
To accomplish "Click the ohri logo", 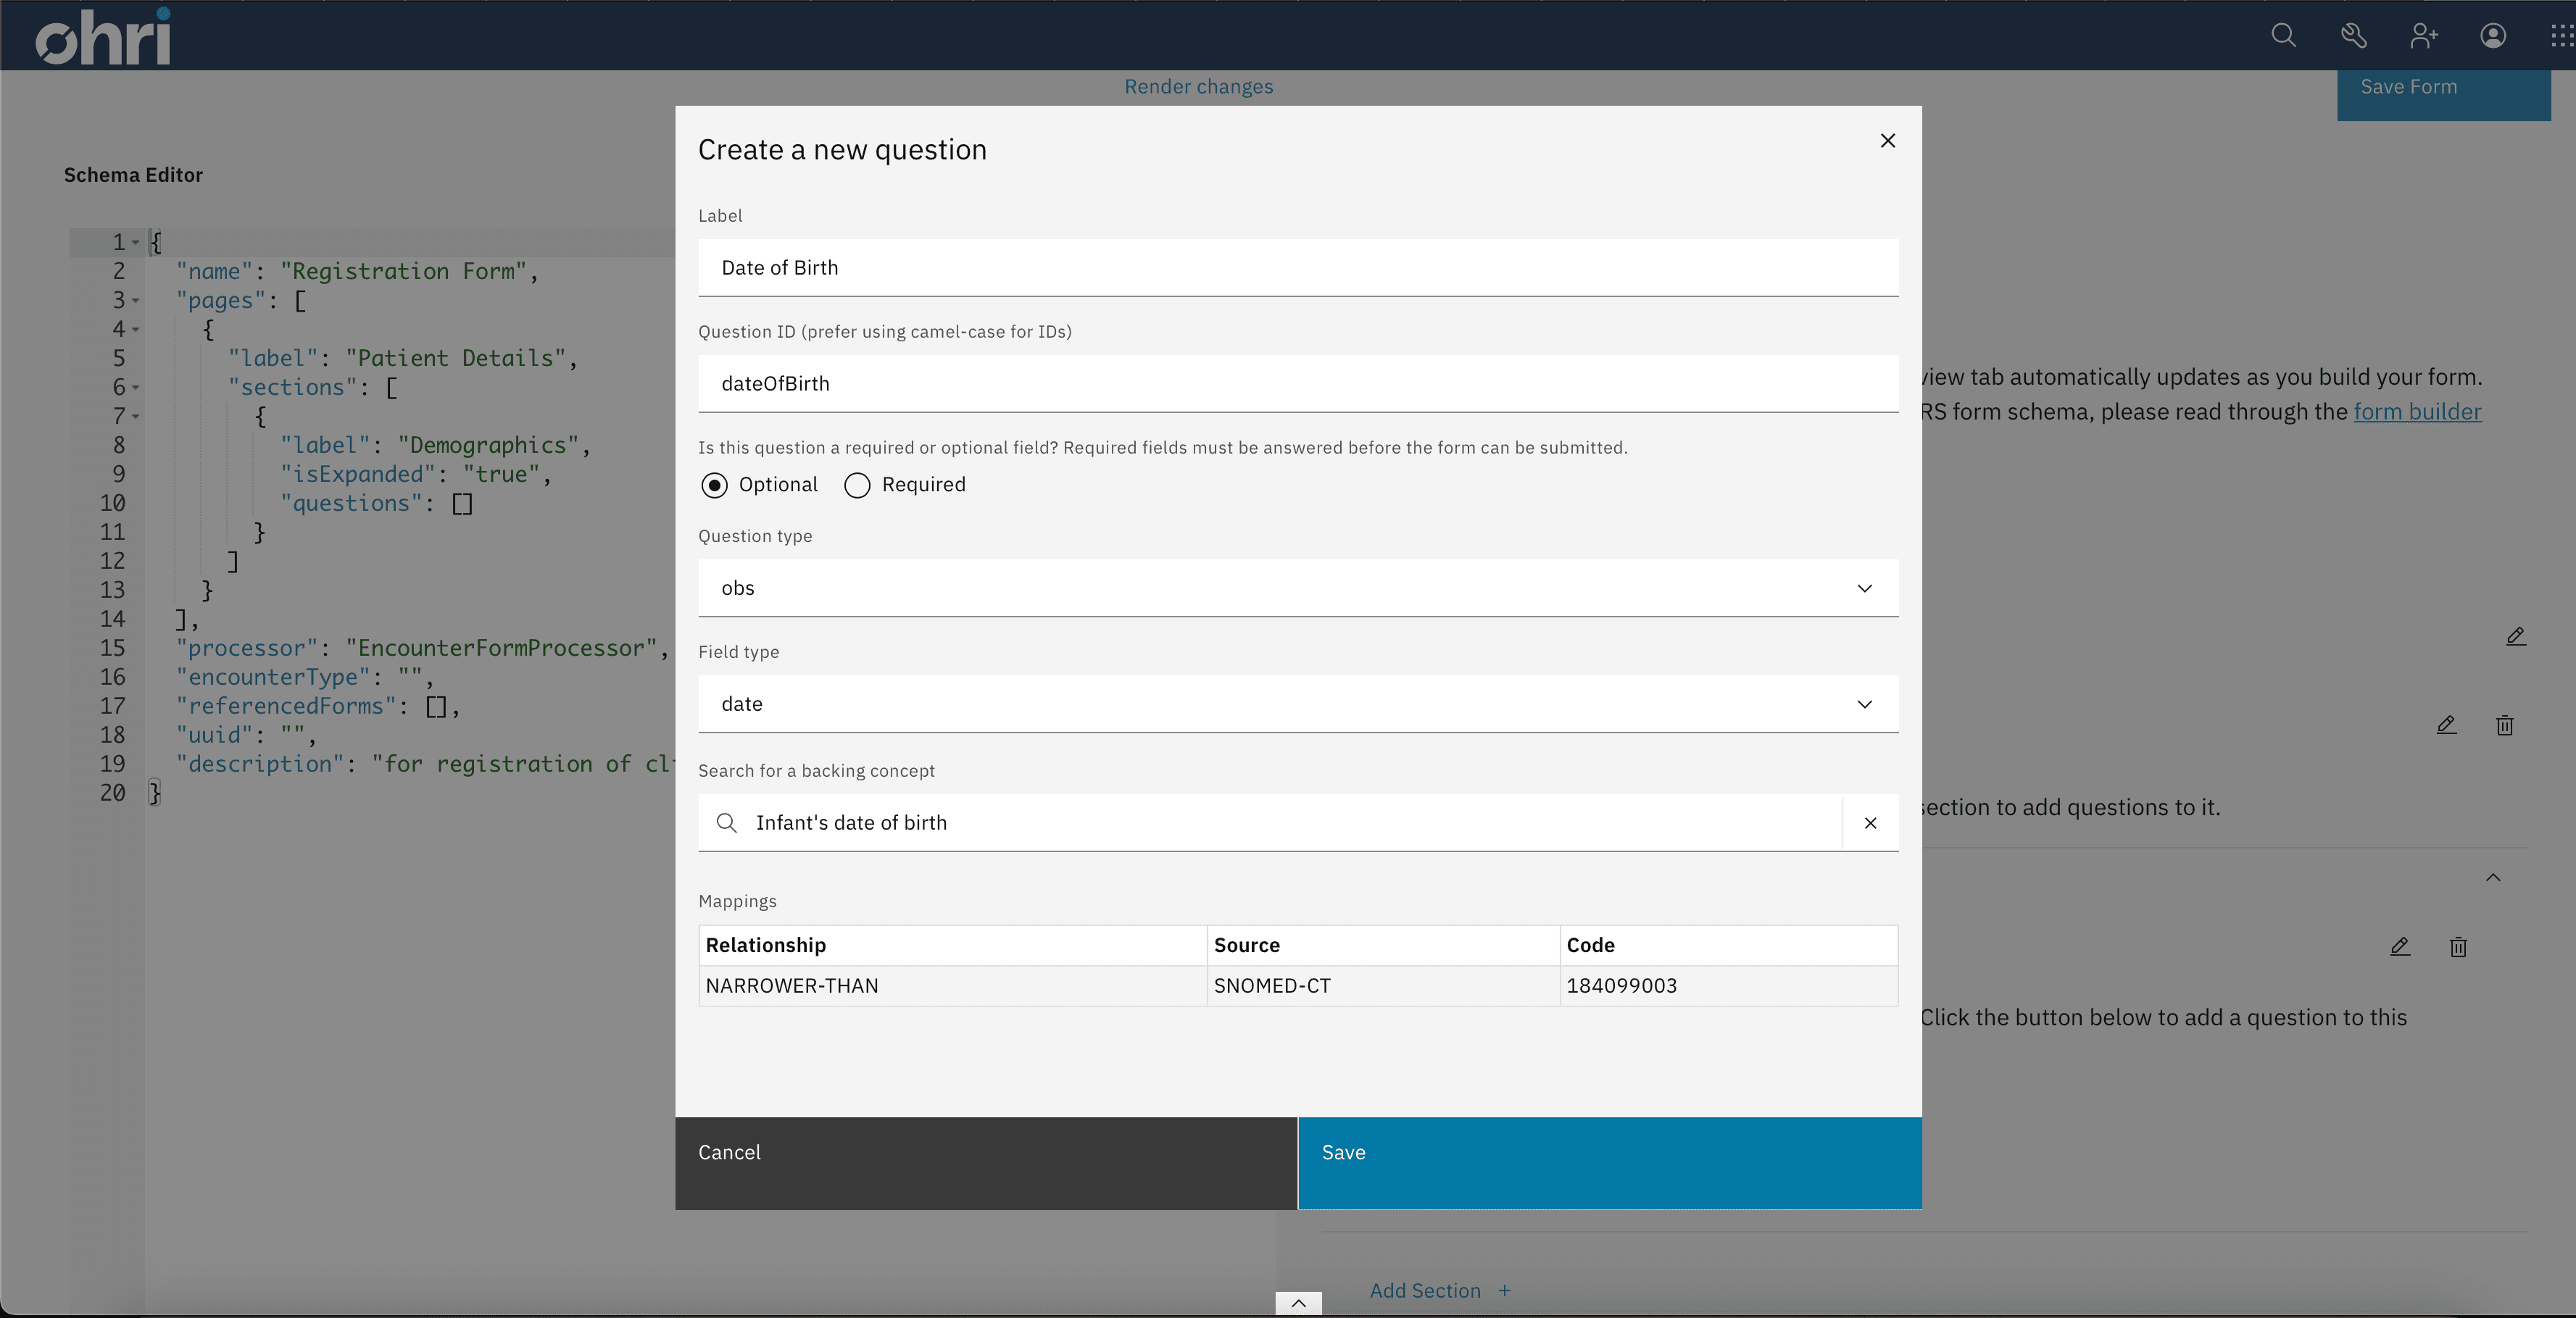I will click(x=104, y=37).
